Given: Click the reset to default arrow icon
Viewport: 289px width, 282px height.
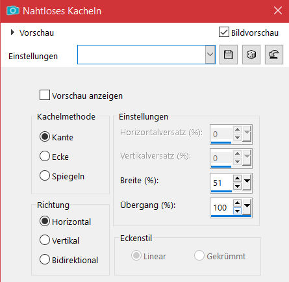Looking at the screenshot, I should click(274, 55).
